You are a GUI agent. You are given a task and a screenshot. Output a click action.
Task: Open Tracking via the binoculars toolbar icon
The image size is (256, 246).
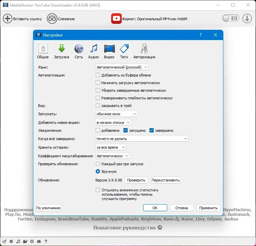coord(52,19)
